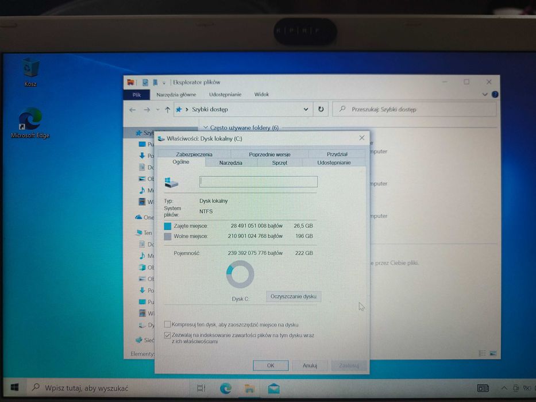536x402 pixels.
Task: Select Sieć in the navigation pane
Action: tap(145, 340)
